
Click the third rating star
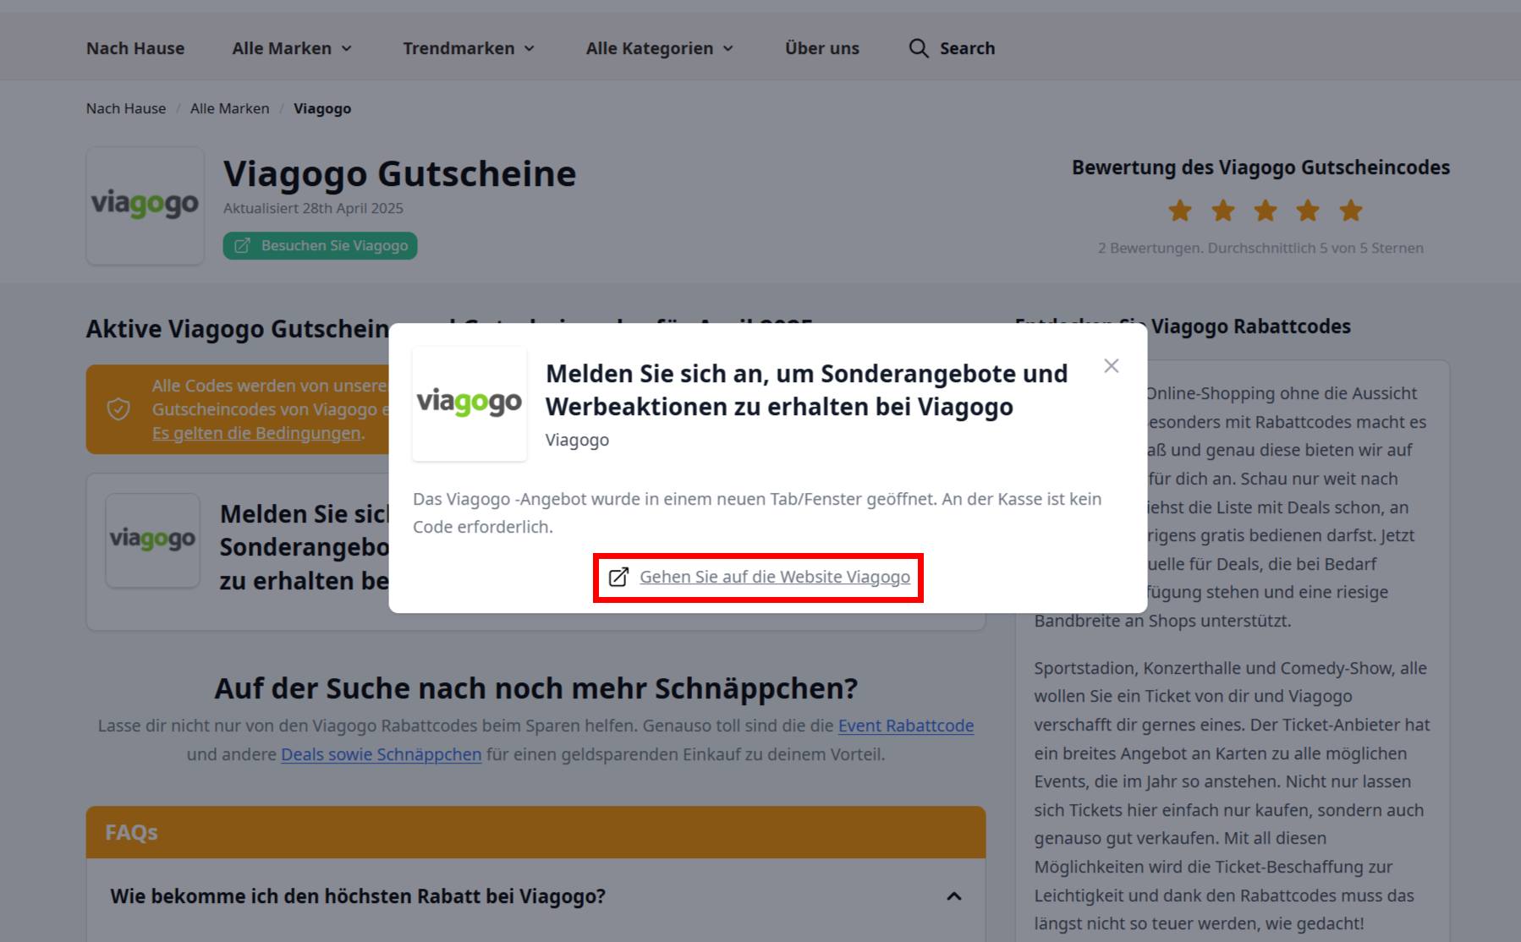tap(1266, 211)
